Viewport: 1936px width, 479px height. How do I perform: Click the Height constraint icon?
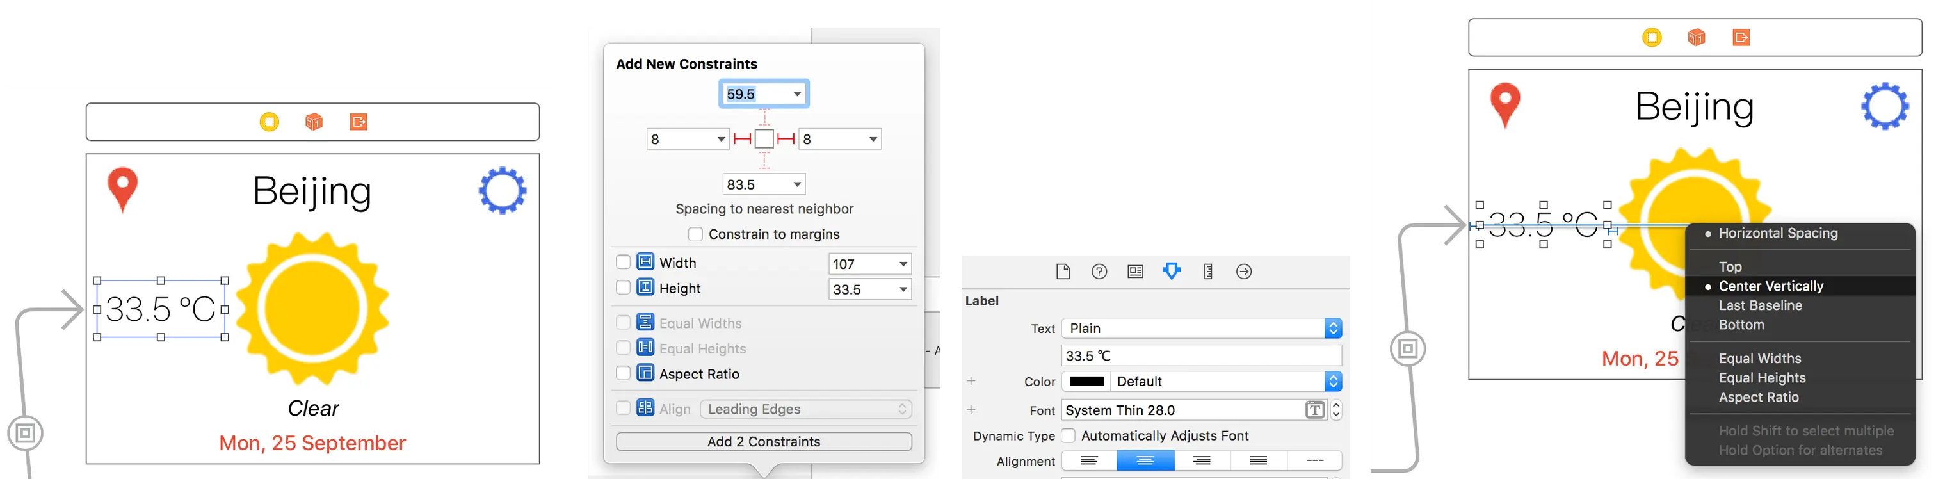coord(645,288)
